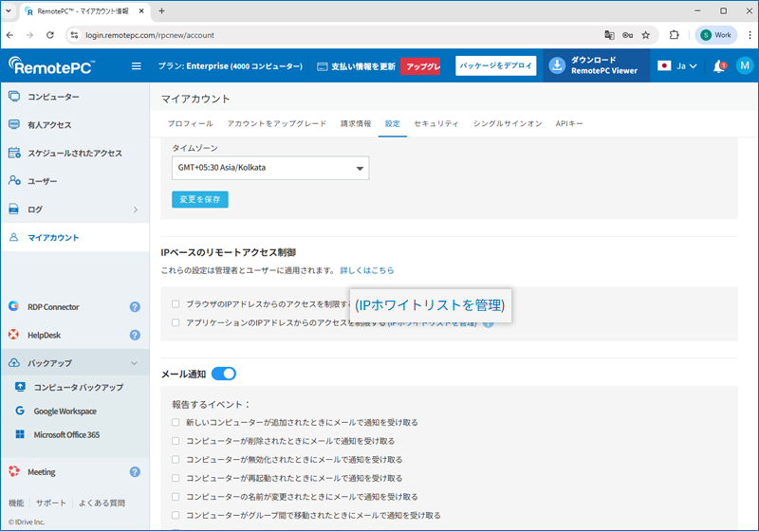759x531 pixels.
Task: Open the 詳しくはこちら link
Action: coord(367,270)
